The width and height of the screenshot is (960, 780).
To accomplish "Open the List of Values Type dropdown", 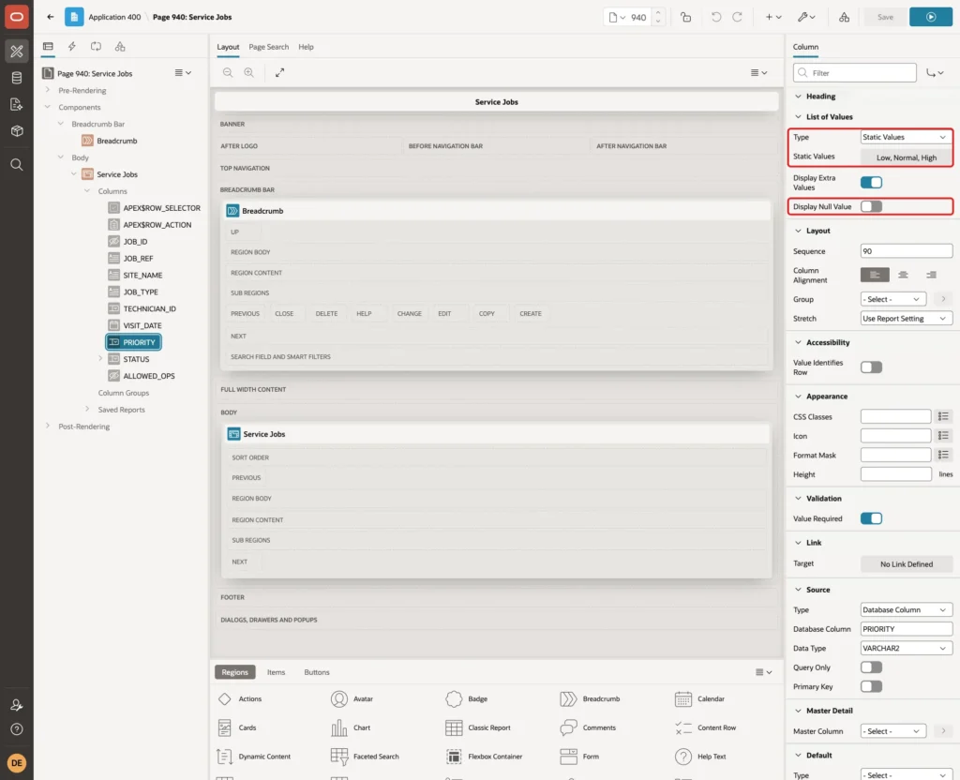I will tap(906, 137).
